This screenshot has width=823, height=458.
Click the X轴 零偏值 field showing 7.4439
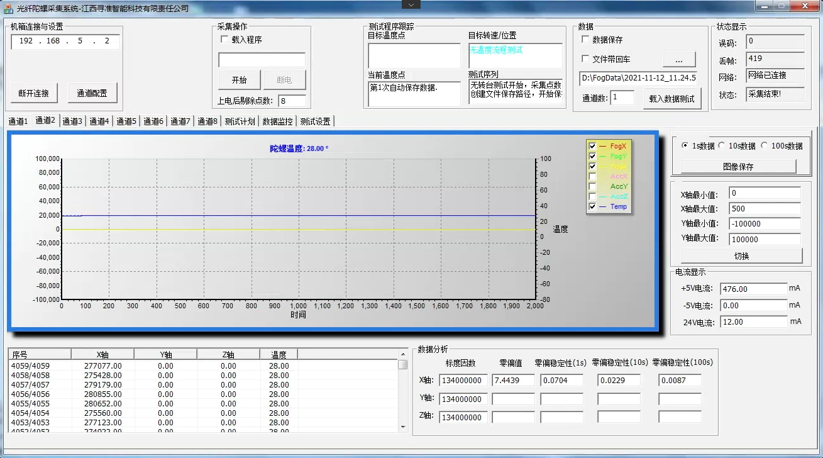point(513,380)
